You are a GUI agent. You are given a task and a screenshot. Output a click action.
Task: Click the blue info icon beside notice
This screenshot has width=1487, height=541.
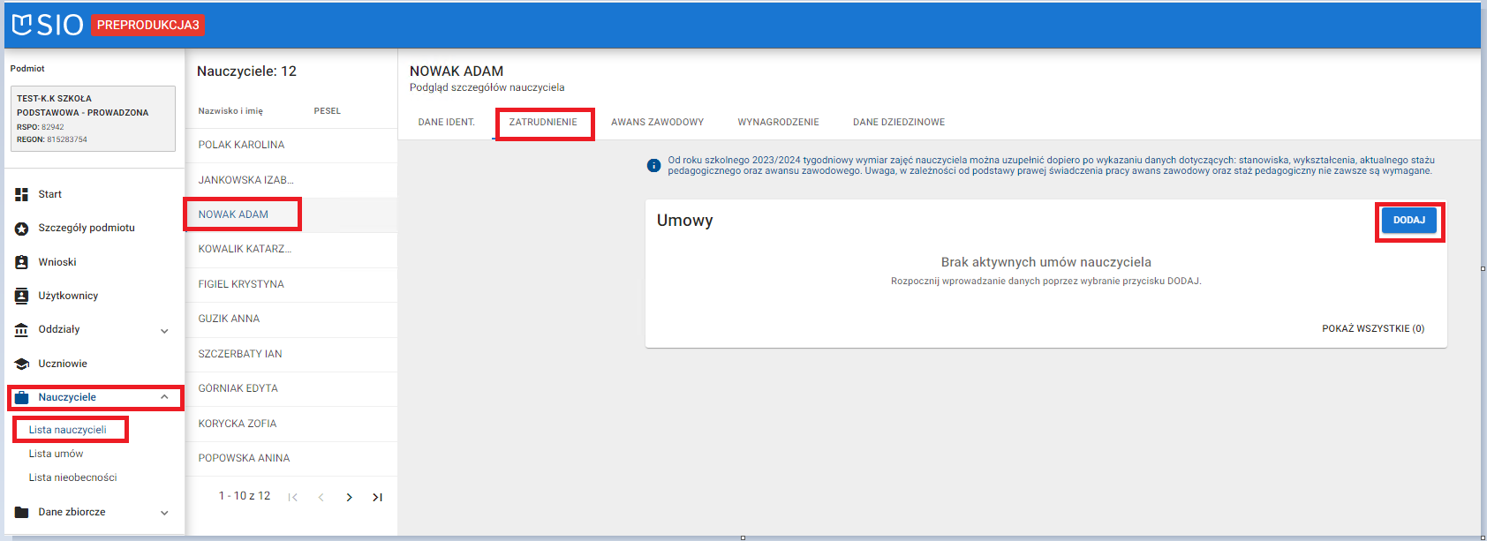point(653,166)
